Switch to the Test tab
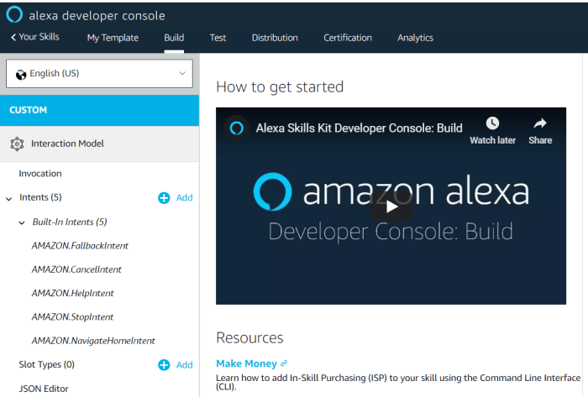The image size is (588, 397). [218, 38]
